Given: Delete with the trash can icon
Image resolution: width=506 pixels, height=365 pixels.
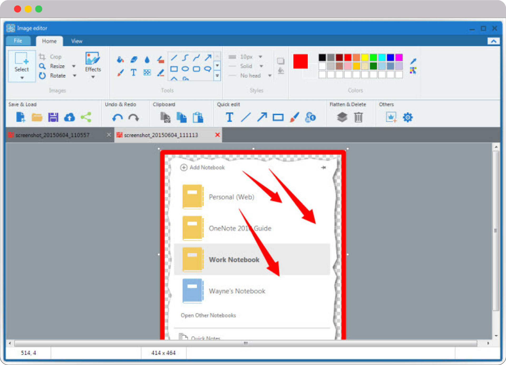Looking at the screenshot, I should (x=358, y=117).
